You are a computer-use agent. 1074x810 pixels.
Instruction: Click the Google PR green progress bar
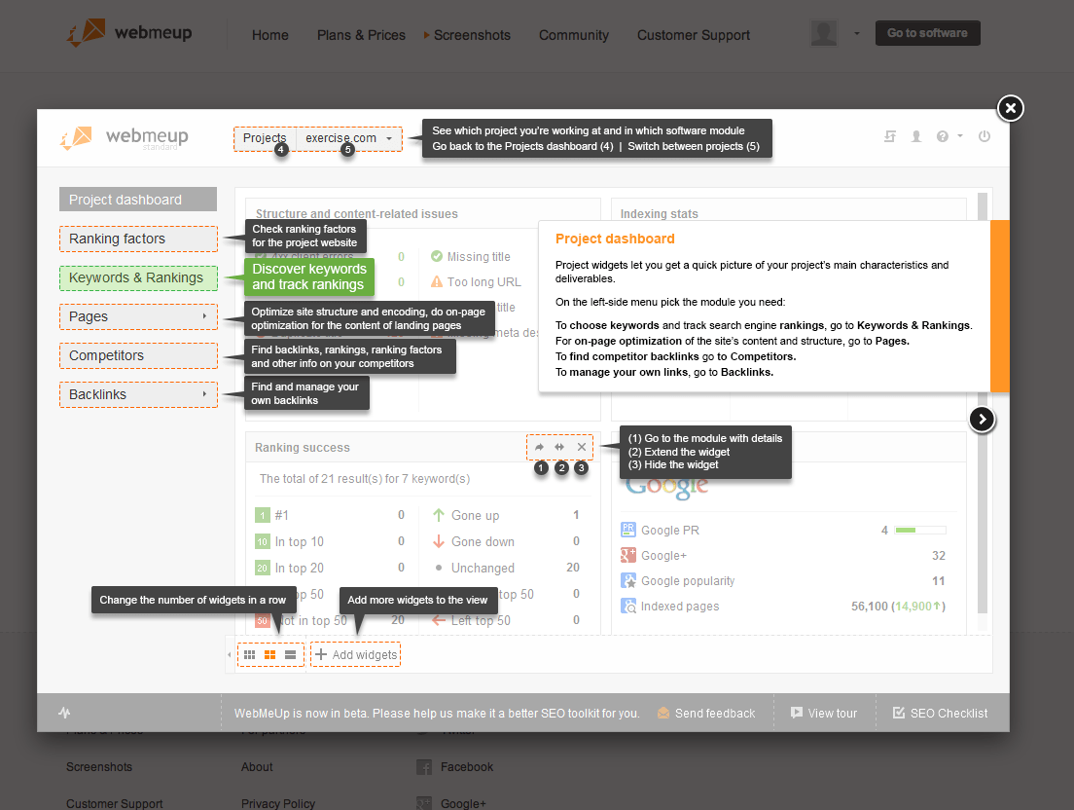pos(920,531)
